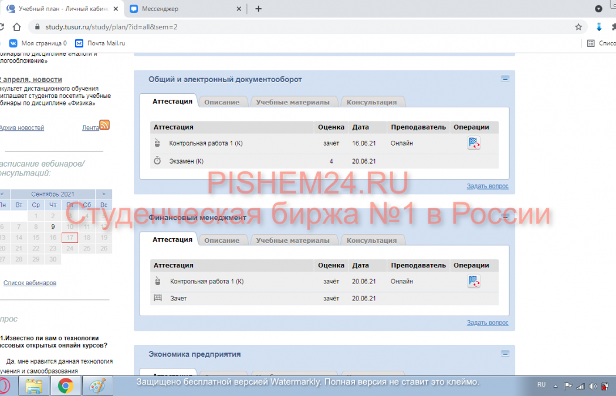Image resolution: width=616 pixels, height=396 pixels.
Task: Click the volume icon in system tray
Action: point(593,385)
